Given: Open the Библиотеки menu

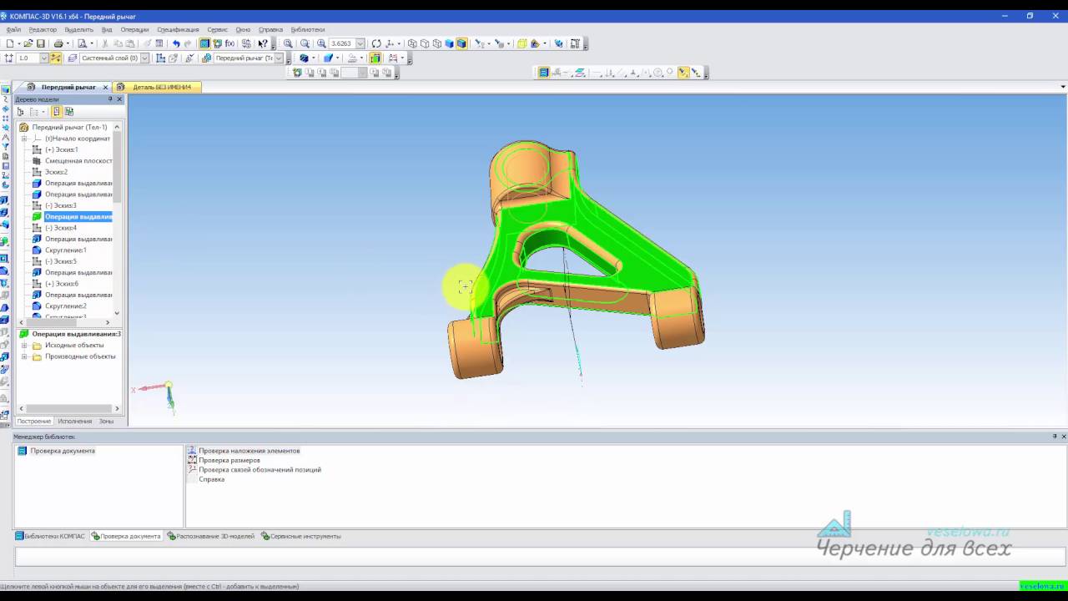Looking at the screenshot, I should point(308,29).
